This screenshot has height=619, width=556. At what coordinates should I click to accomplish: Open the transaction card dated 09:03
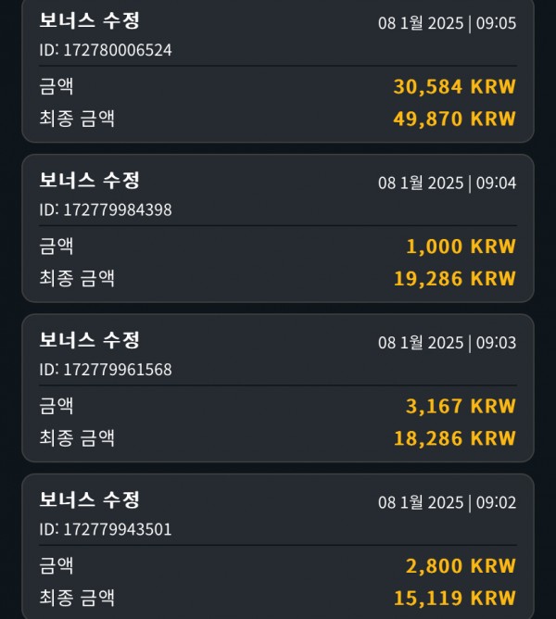tap(278, 388)
